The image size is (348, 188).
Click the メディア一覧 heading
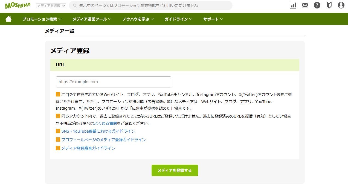point(60,31)
